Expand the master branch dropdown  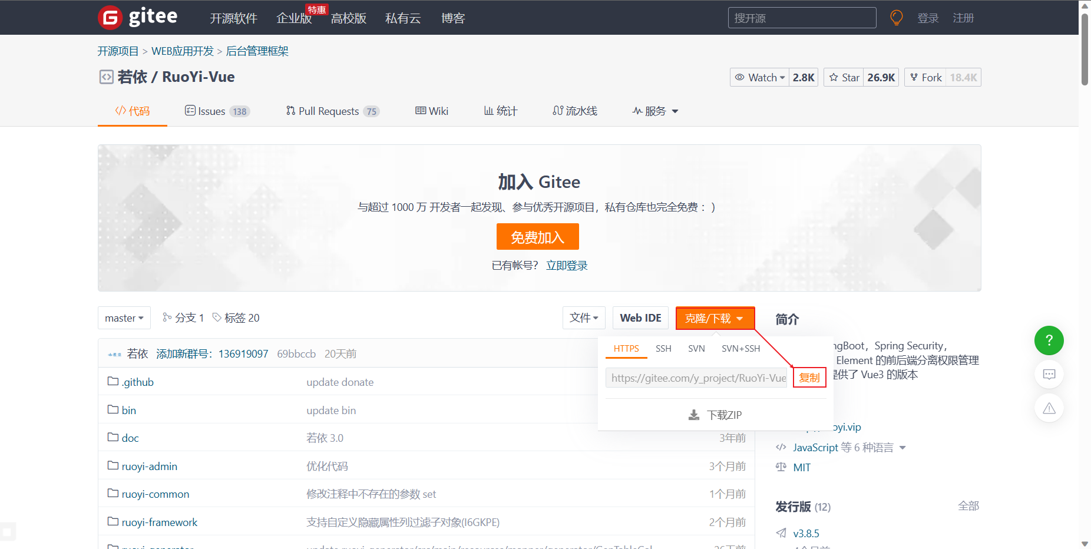pos(124,318)
